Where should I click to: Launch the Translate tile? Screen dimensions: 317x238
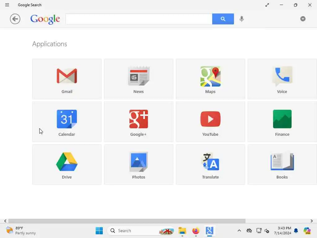(210, 164)
